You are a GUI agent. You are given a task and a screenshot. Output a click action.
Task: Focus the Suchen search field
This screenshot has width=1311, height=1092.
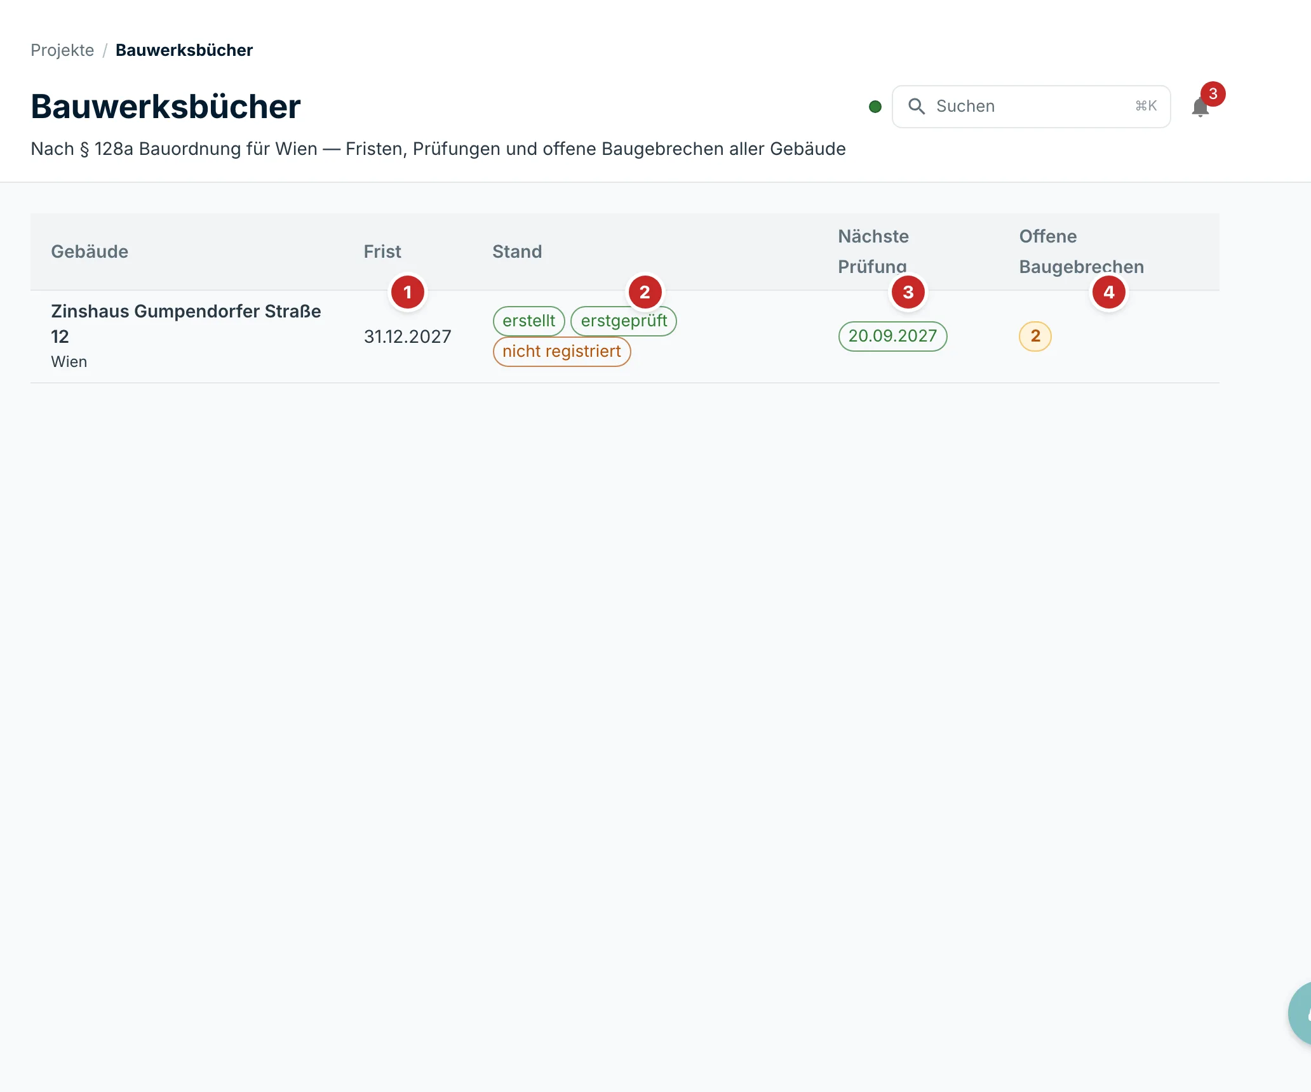pos(1031,107)
